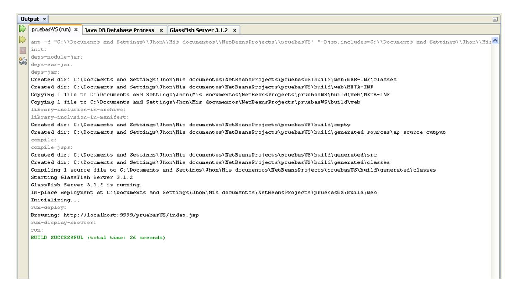Open Ant settings wrench icon
Image resolution: width=532 pixels, height=299 pixels.
click(22, 61)
